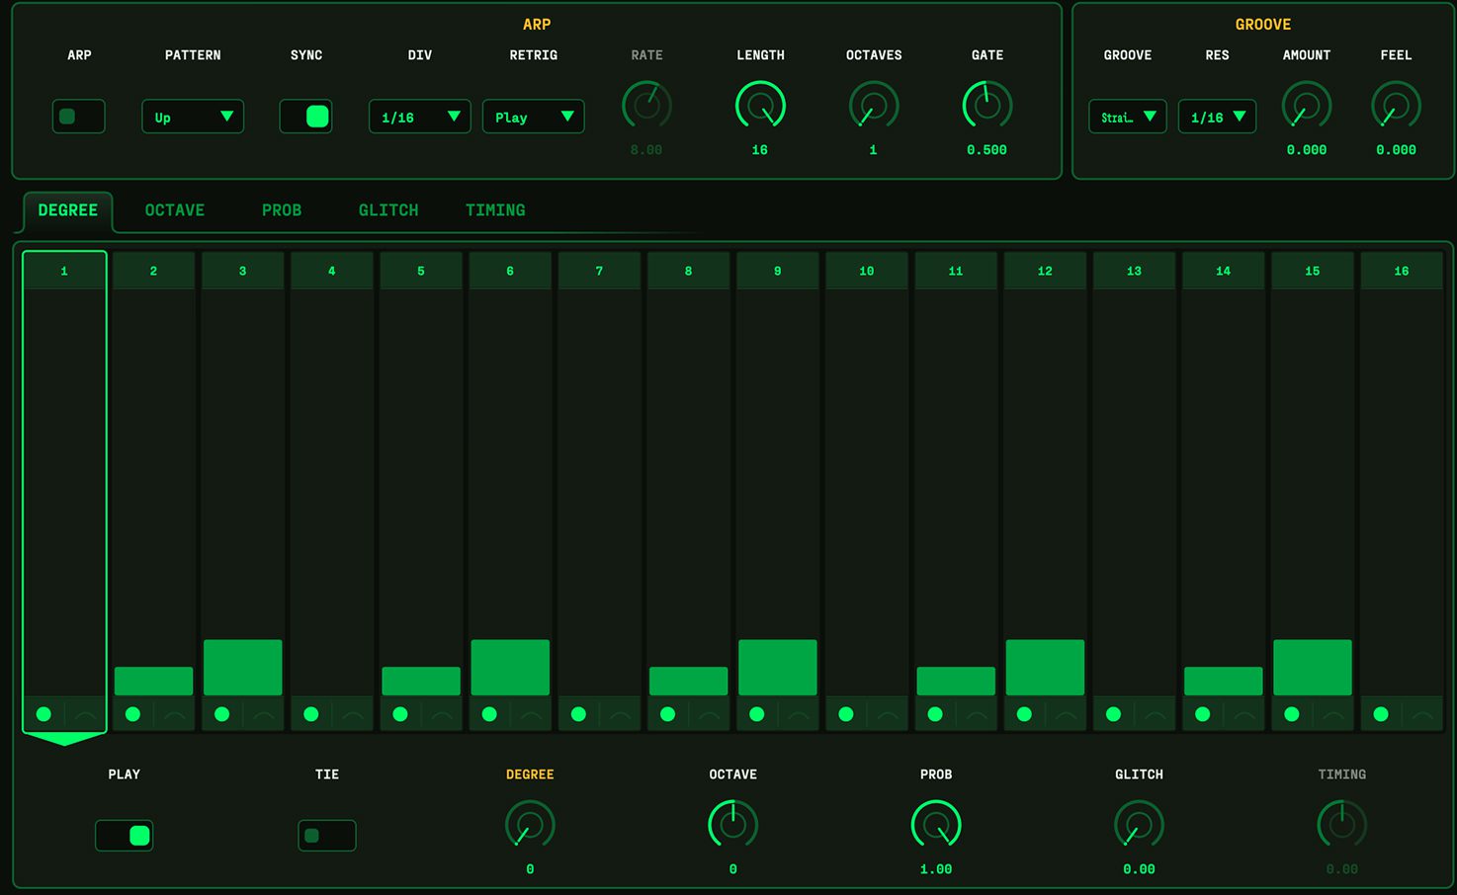Toggle the tie curve icon on step 10
The width and height of the screenshot is (1457, 895).
(x=888, y=714)
